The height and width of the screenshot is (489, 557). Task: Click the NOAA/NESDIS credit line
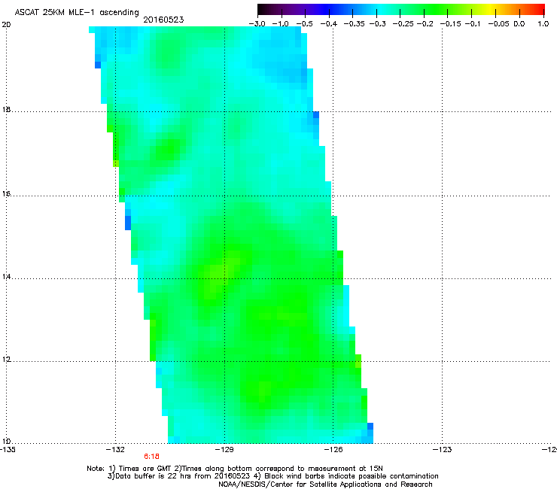tap(325, 484)
